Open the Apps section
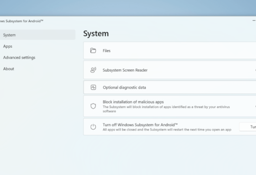 point(8,46)
